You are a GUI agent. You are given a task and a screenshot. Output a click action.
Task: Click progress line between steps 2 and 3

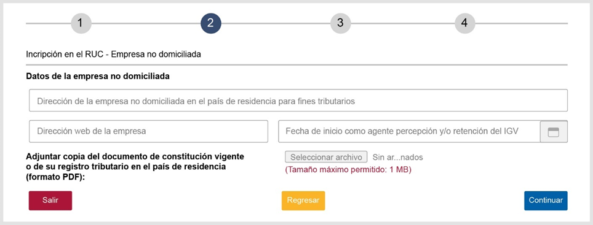click(276, 23)
